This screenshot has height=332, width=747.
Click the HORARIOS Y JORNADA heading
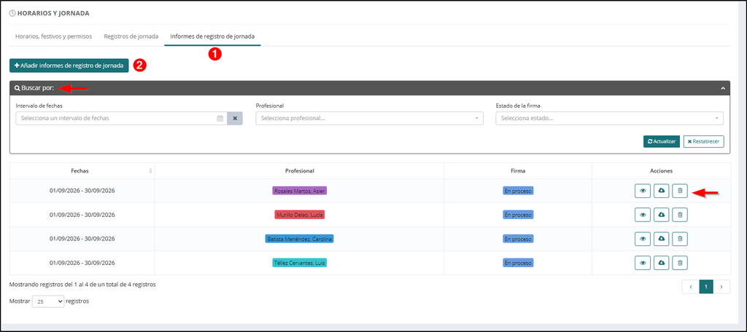coord(53,13)
